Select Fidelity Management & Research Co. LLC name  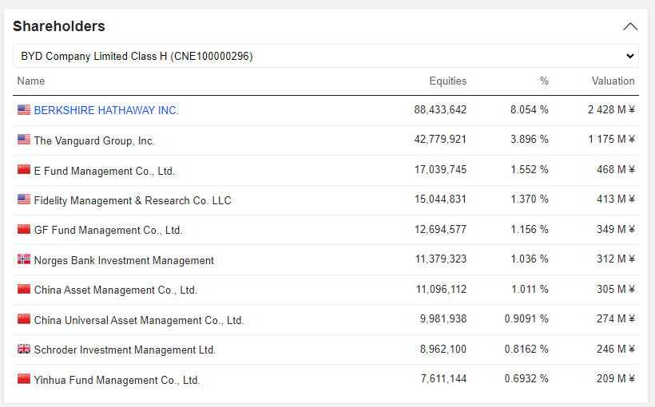pos(133,201)
